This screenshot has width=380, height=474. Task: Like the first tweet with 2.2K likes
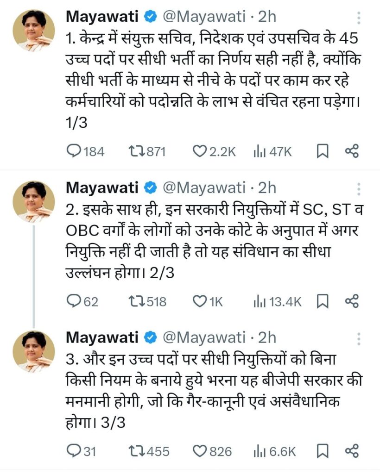[x=199, y=151]
